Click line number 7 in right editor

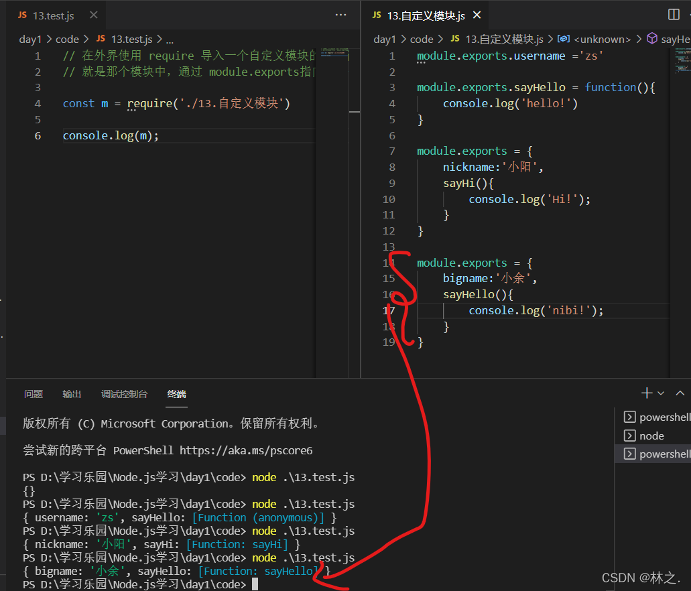[x=392, y=151]
